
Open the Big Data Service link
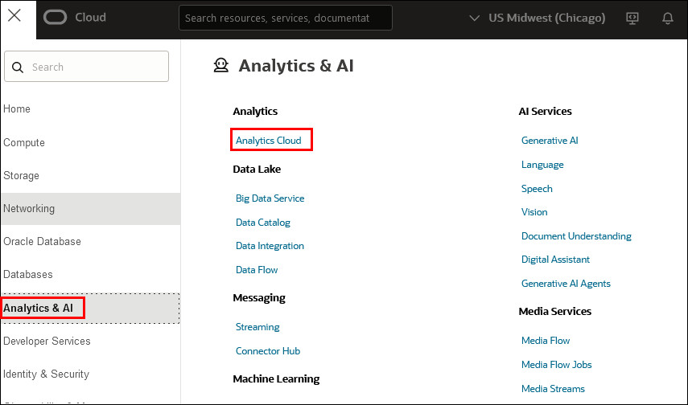point(270,198)
